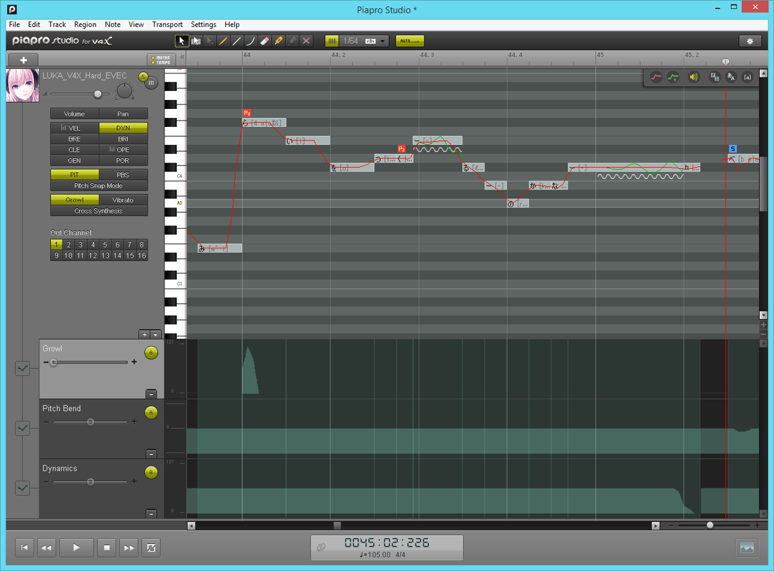Viewport: 774px width, 571px height.
Task: Click the Pitch Snap Mode button
Action: [99, 186]
